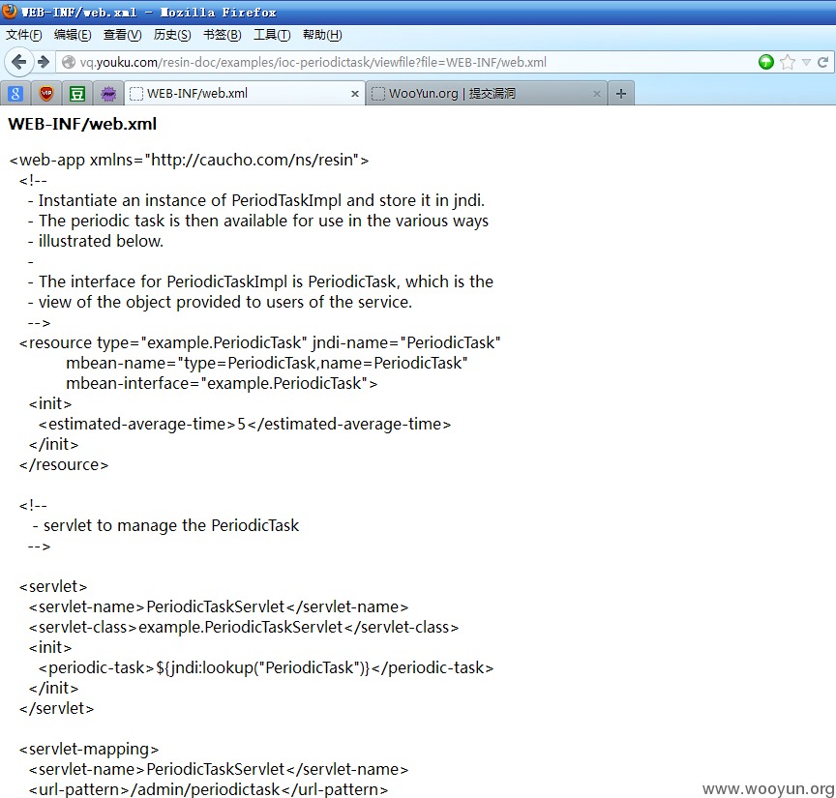The image size is (836, 798).
Task: Switch to the WEB-INF/web.xml tab
Action: point(245,93)
